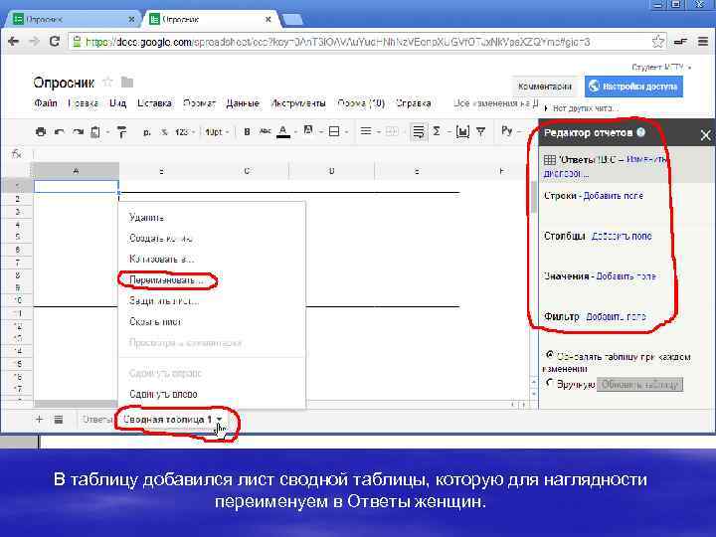Expand the dropdown arrow beside the Sigma icon
The height and width of the screenshot is (537, 716).
pyautogui.click(x=448, y=132)
